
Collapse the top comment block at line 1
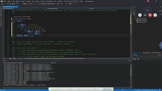pyautogui.click(x=13, y=11)
